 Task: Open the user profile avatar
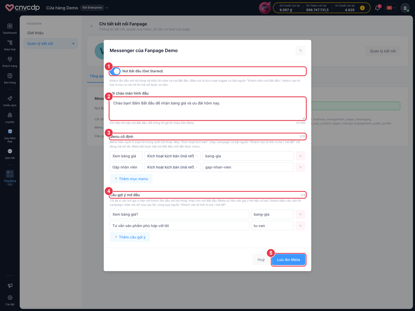point(405,8)
